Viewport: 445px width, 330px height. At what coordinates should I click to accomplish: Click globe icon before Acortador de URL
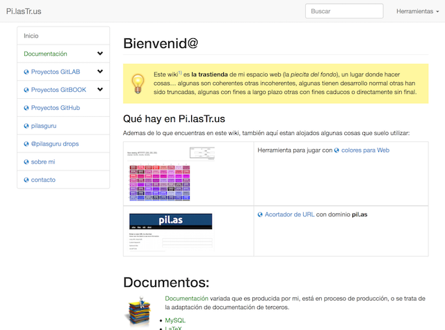point(260,215)
